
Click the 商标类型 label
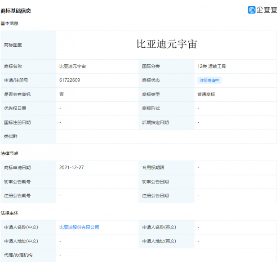(x=151, y=94)
